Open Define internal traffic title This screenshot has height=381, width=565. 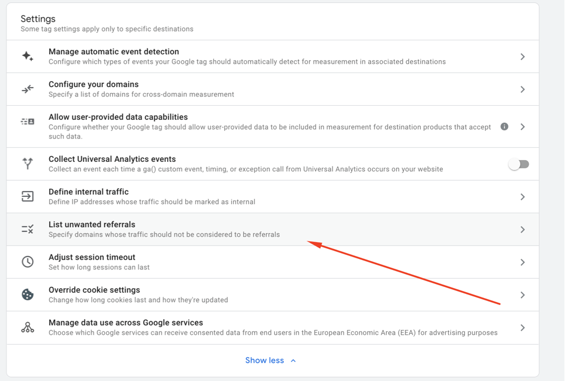tap(89, 192)
